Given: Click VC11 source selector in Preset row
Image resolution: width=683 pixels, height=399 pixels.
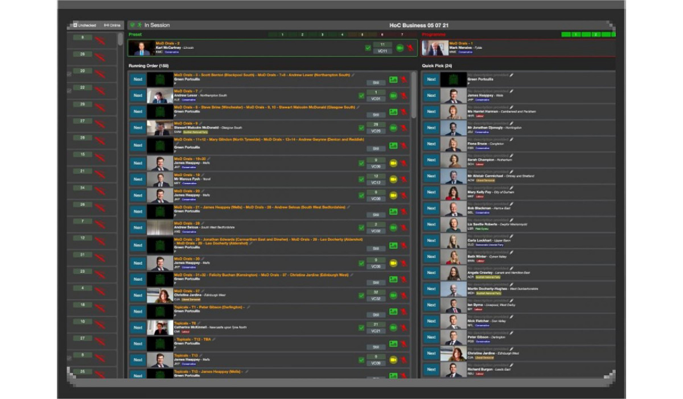Looking at the screenshot, I should click(x=382, y=51).
